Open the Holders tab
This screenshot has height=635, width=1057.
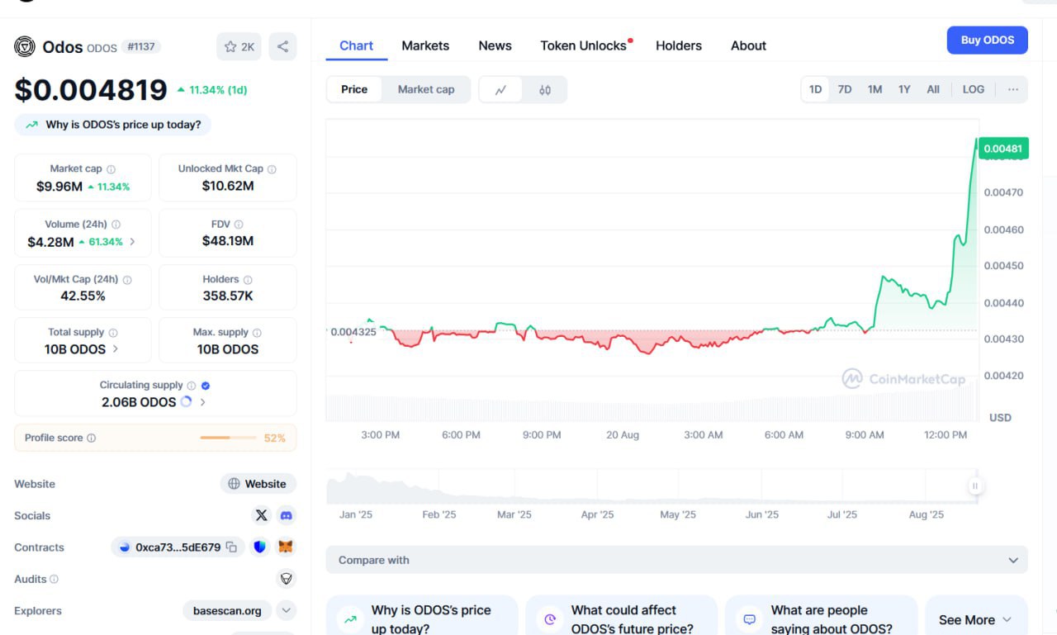(679, 46)
